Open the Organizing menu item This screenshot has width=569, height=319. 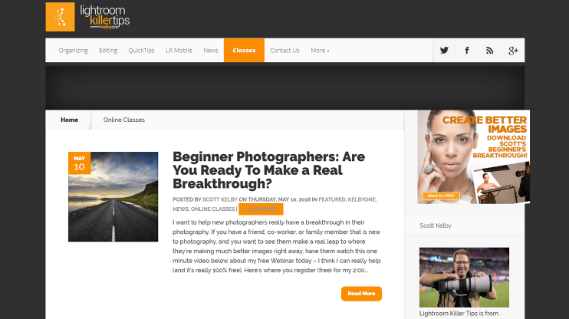pyautogui.click(x=74, y=51)
